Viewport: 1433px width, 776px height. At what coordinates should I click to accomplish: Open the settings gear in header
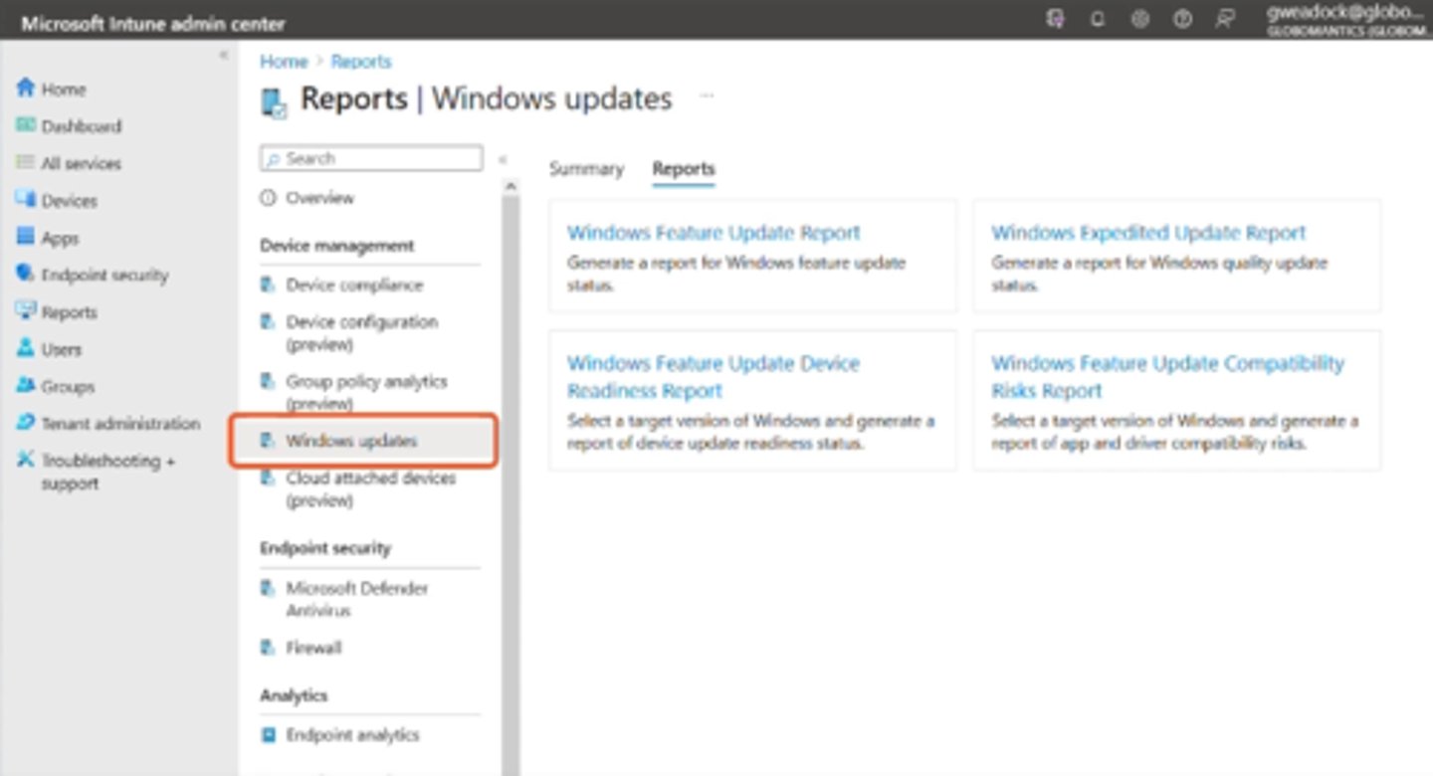[x=1140, y=19]
